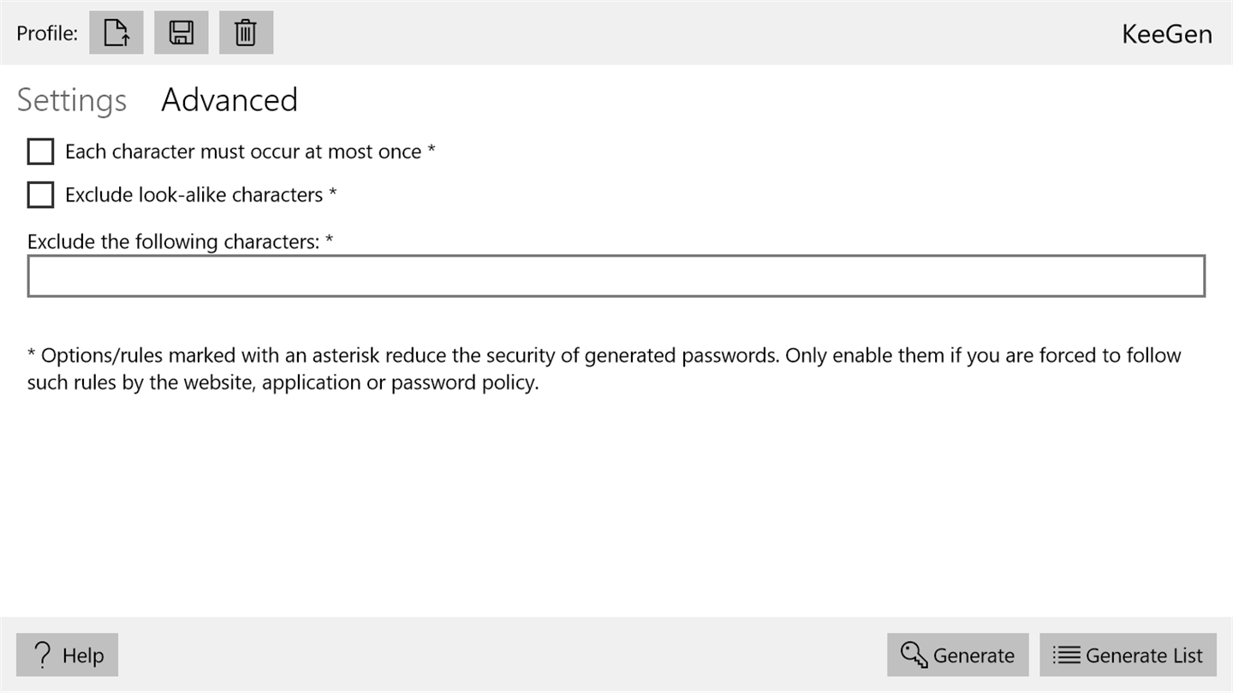Click the list icon on Generate List
Image resolution: width=1233 pixels, height=693 pixels.
point(1066,655)
